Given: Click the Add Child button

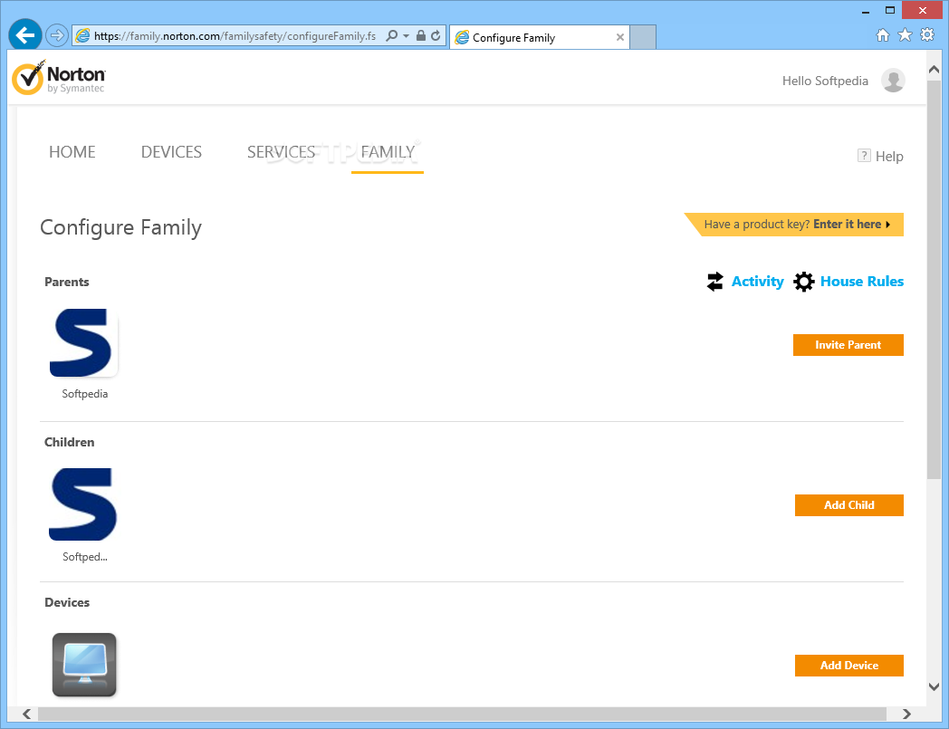Looking at the screenshot, I should point(848,505).
